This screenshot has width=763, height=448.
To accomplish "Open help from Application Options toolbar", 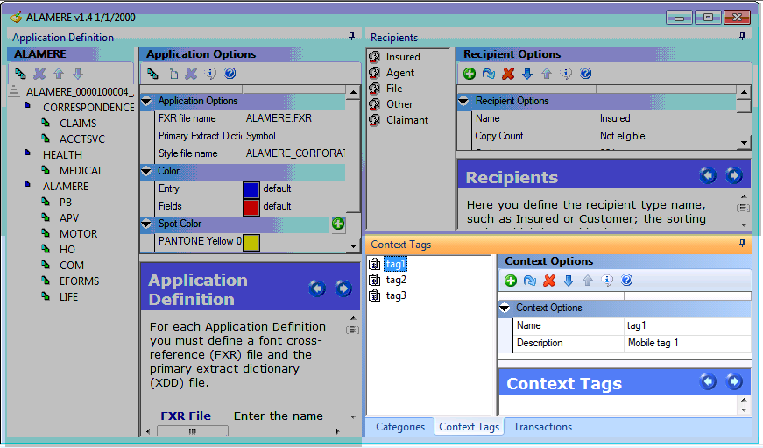I will coord(230,74).
